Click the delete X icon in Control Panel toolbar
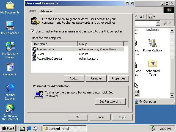The height and width of the screenshot is (132, 176). point(136,17)
